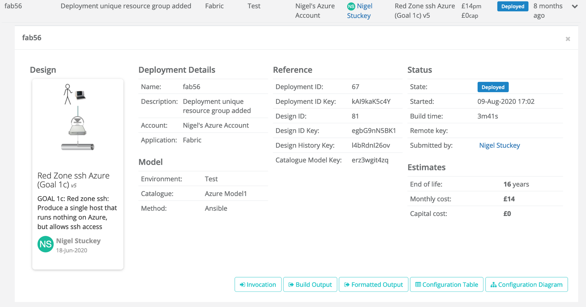
Task: Click the Deployed badge in the top row
Action: (x=512, y=6)
